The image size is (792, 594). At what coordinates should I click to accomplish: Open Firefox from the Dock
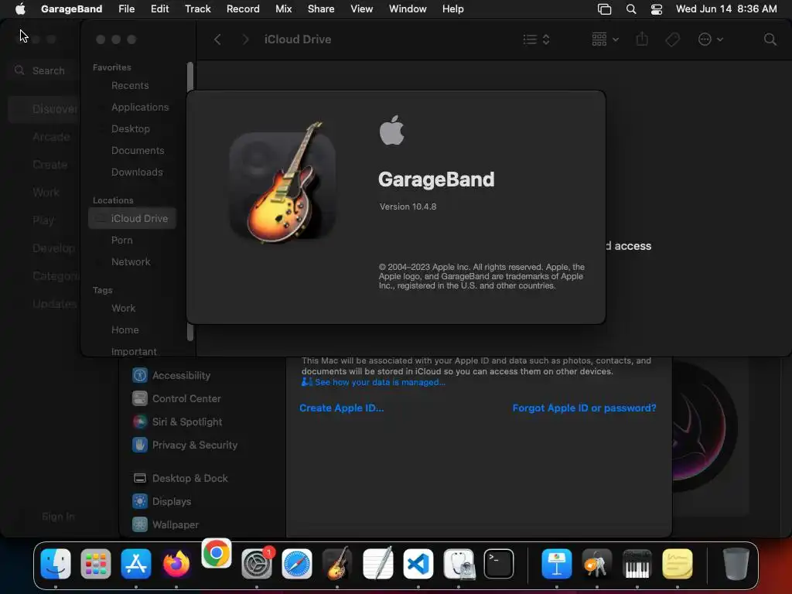(x=176, y=563)
